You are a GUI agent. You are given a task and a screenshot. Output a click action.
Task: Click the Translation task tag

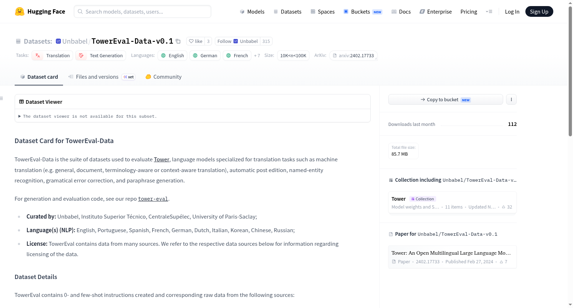[52, 55]
